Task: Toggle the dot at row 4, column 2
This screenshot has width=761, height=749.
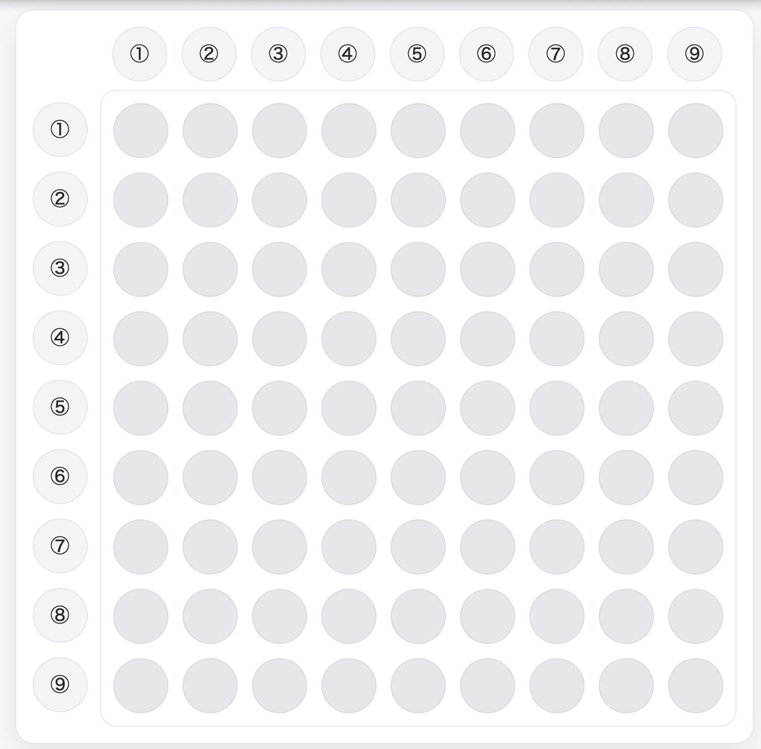Action: click(x=210, y=339)
